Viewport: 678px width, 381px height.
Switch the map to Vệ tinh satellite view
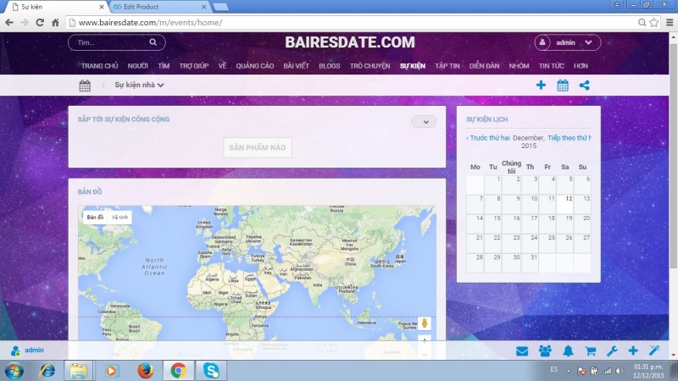coord(119,218)
